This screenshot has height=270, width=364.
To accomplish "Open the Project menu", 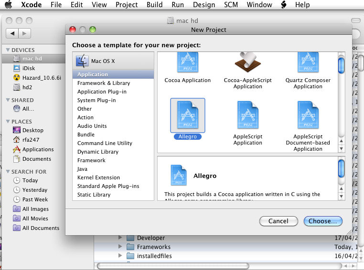I will coord(127,4).
